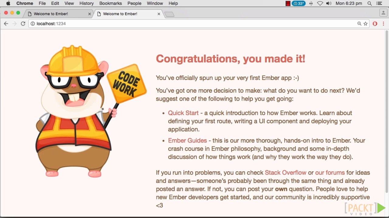The height and width of the screenshot is (218, 389).
Task: Open Spotlight search in menu bar
Action: (x=370, y=3)
